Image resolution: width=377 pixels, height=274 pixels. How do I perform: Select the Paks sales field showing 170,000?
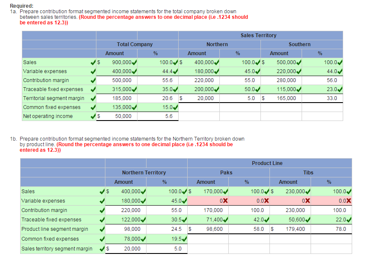[208, 191]
